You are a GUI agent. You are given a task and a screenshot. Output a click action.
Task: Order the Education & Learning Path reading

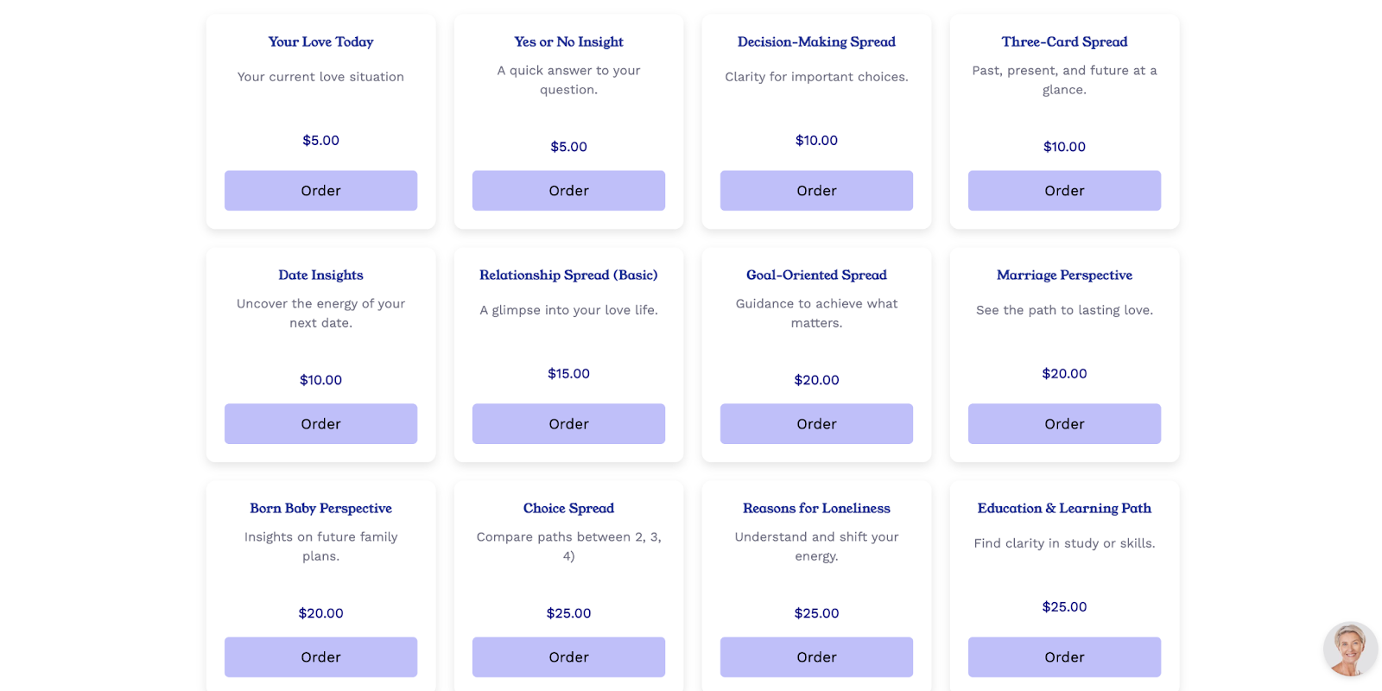pos(1064,657)
